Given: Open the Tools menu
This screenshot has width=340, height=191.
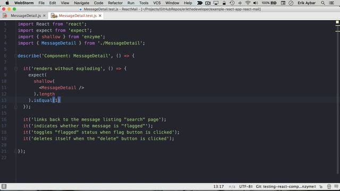Looking at the screenshot, I should pyautogui.click(x=143, y=3).
